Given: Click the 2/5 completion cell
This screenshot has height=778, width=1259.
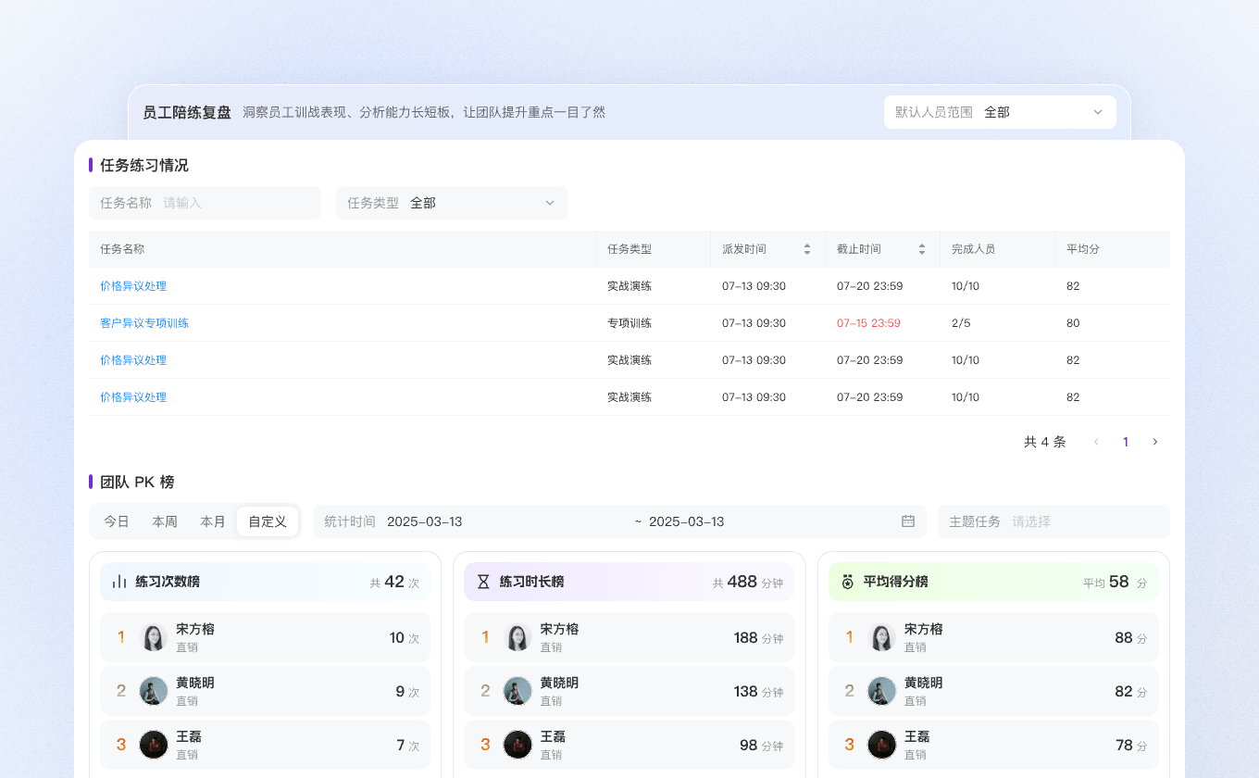Looking at the screenshot, I should pyautogui.click(x=962, y=323).
